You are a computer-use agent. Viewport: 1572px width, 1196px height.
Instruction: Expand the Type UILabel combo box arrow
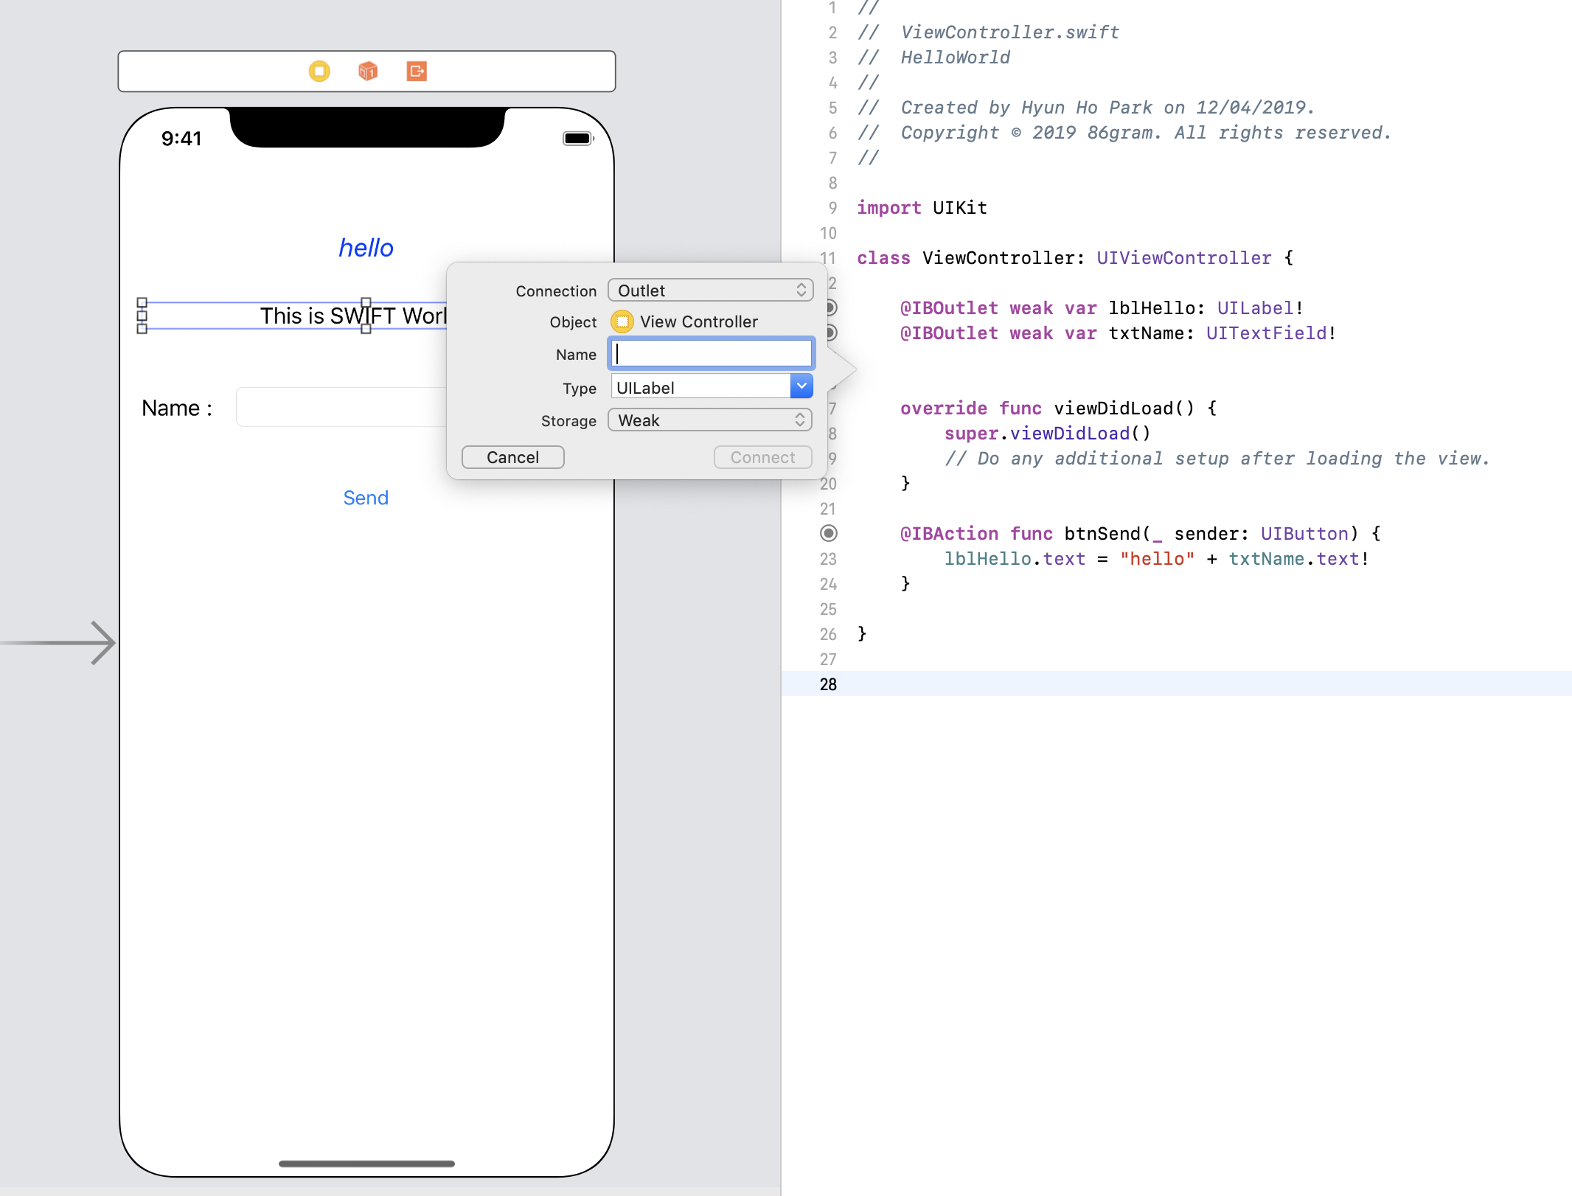coord(801,386)
